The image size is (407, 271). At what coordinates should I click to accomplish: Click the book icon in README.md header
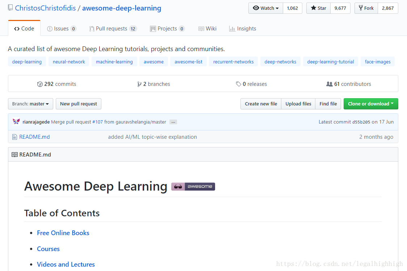[15, 155]
